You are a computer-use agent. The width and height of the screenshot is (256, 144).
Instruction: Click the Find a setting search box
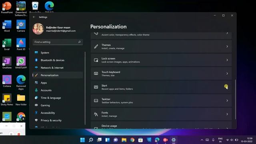point(58,42)
